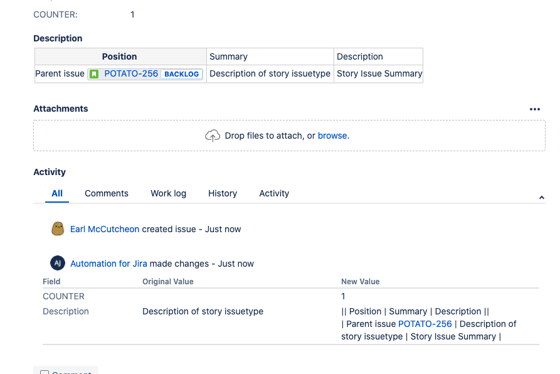560x374 pixels.
Task: Click the 'Parent issue' text in table
Action: [x=60, y=73]
